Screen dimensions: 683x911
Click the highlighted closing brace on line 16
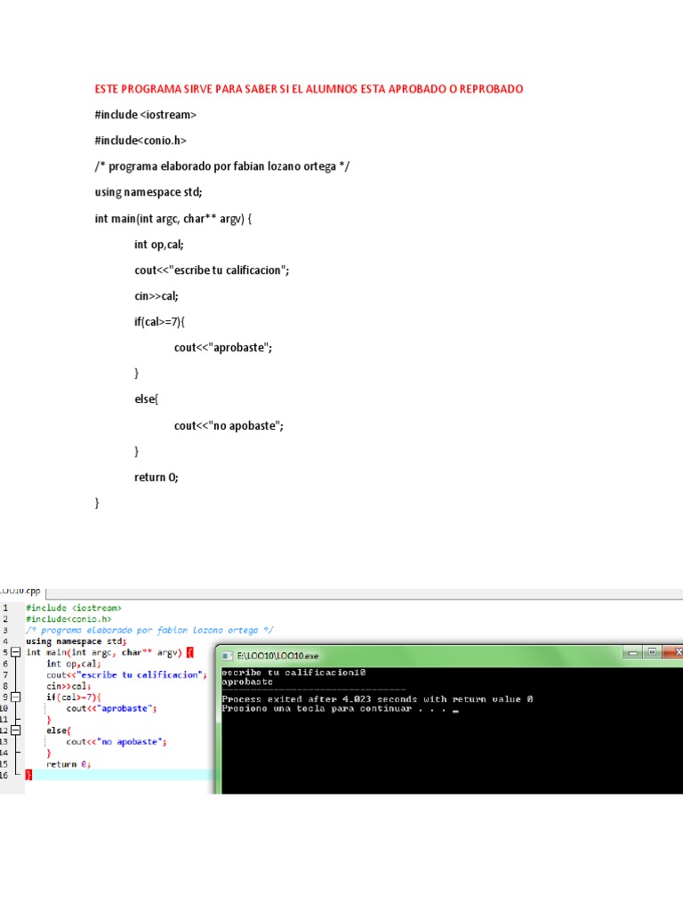[x=28, y=775]
